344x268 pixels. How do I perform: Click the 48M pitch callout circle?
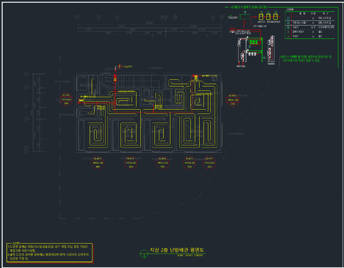[131, 162]
